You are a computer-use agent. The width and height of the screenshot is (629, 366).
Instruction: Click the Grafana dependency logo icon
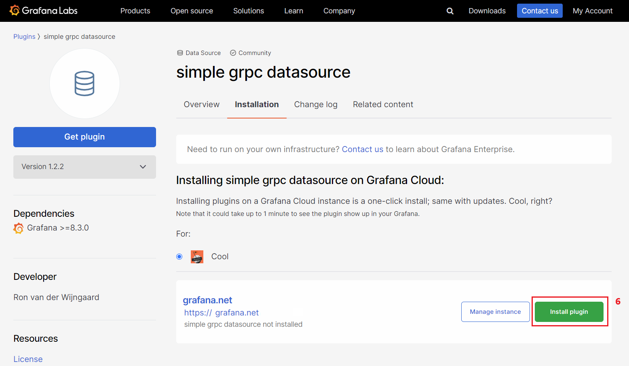coord(19,228)
